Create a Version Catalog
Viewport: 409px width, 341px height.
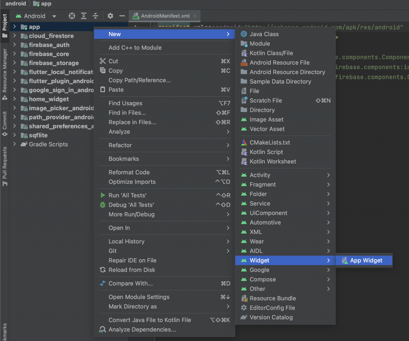285,317
